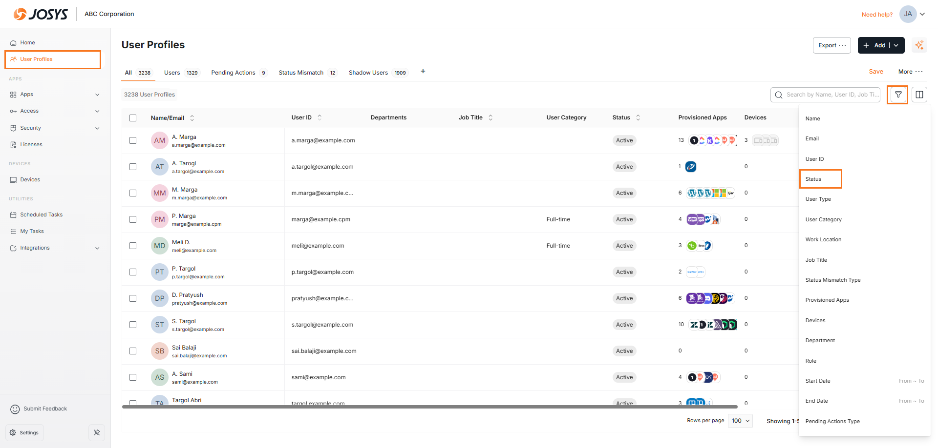The width and height of the screenshot is (938, 448).
Task: Switch to the Shadow Users tab
Action: click(368, 73)
